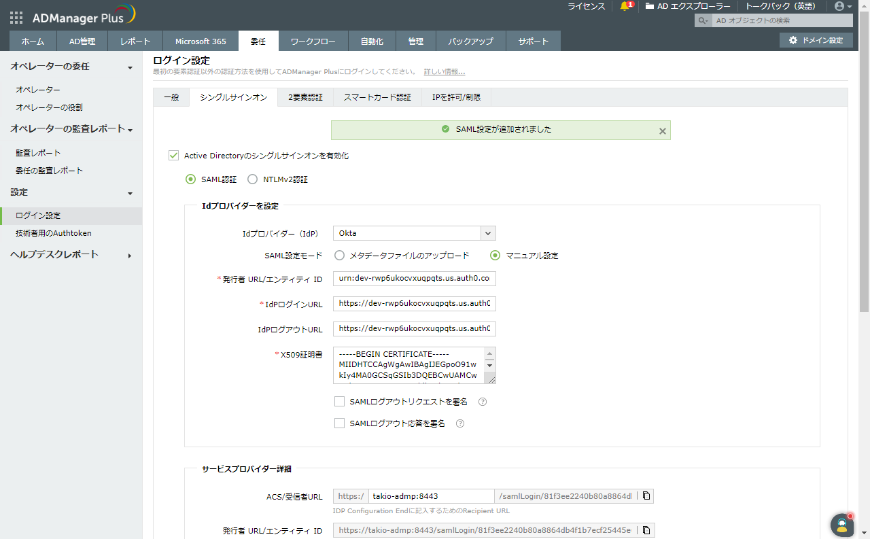Screen dimensions: 870x539
Task: Click the ドメイン設定 button
Action: tap(816, 41)
